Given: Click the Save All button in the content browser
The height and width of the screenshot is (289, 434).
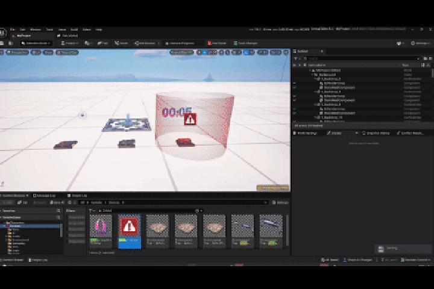Looking at the screenshot, I should click(x=57, y=203).
